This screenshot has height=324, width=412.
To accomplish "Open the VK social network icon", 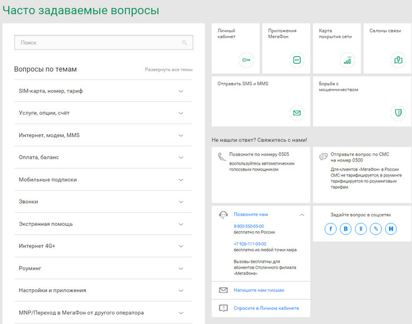I will tap(346, 229).
